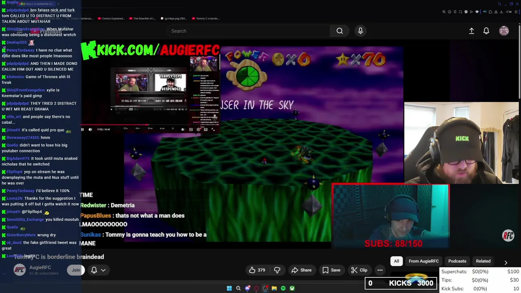Expand the notification preferences chevron
Image resolution: width=521 pixels, height=293 pixels.
point(103,270)
